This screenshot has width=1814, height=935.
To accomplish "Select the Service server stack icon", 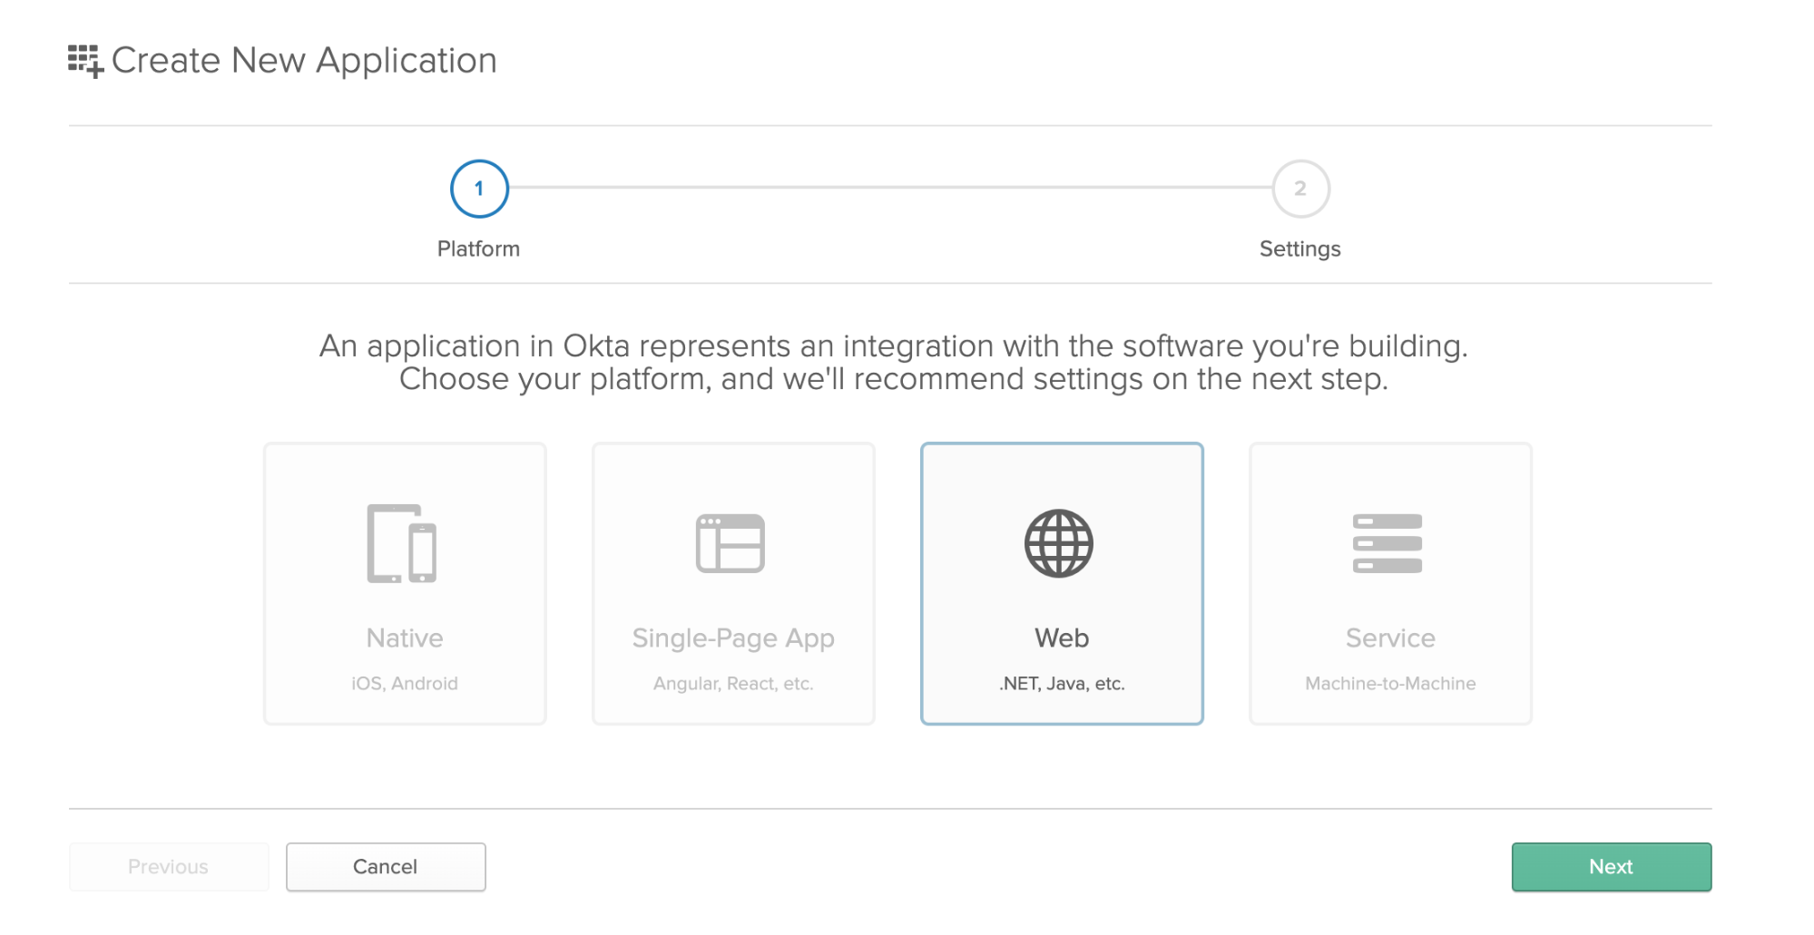I will (1387, 543).
